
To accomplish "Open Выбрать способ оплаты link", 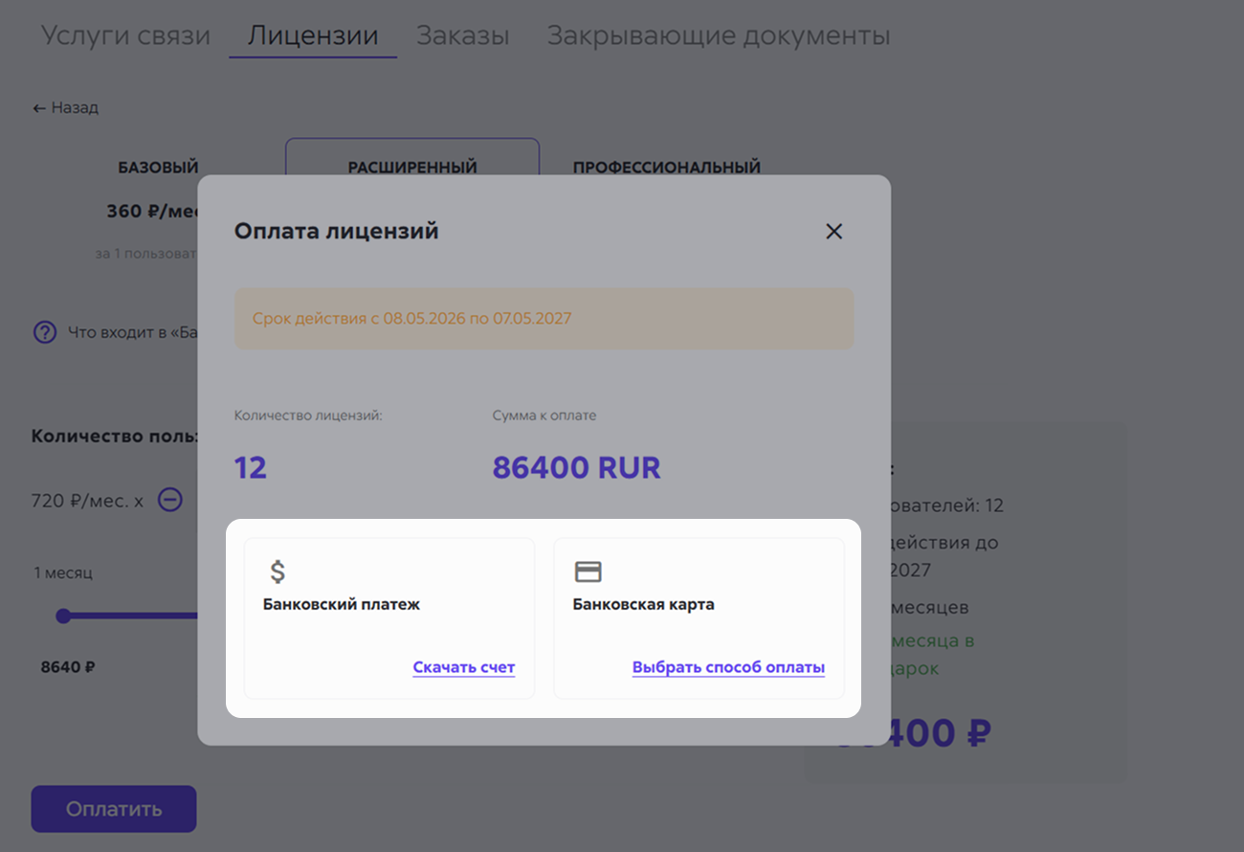I will [x=728, y=667].
